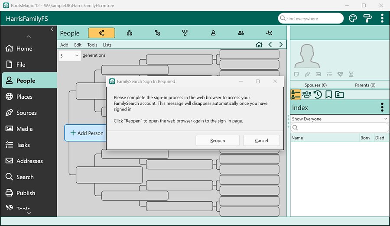Select the Parents (0) tab
This screenshot has width=390, height=226.
(365, 85)
